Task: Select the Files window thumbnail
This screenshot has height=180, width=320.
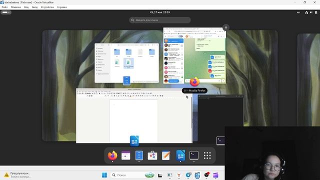Action: point(126,63)
